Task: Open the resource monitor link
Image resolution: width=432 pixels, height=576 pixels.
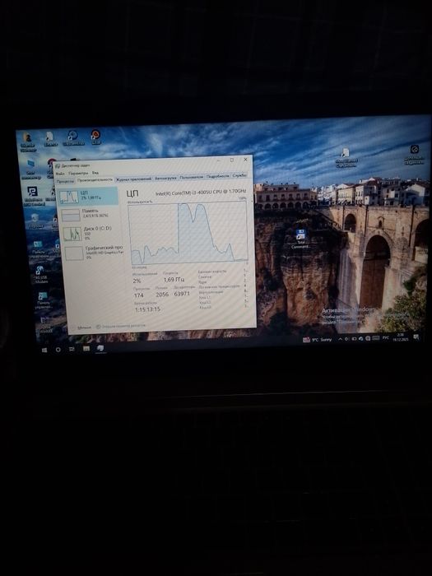Action: (123, 326)
